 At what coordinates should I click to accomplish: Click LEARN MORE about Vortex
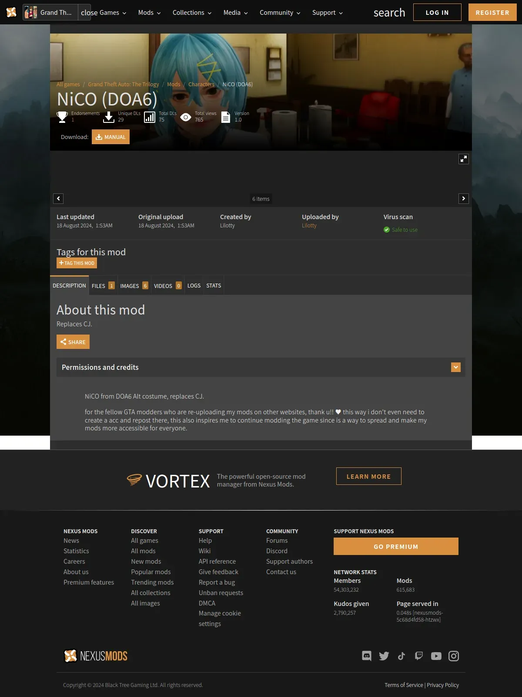point(368,476)
